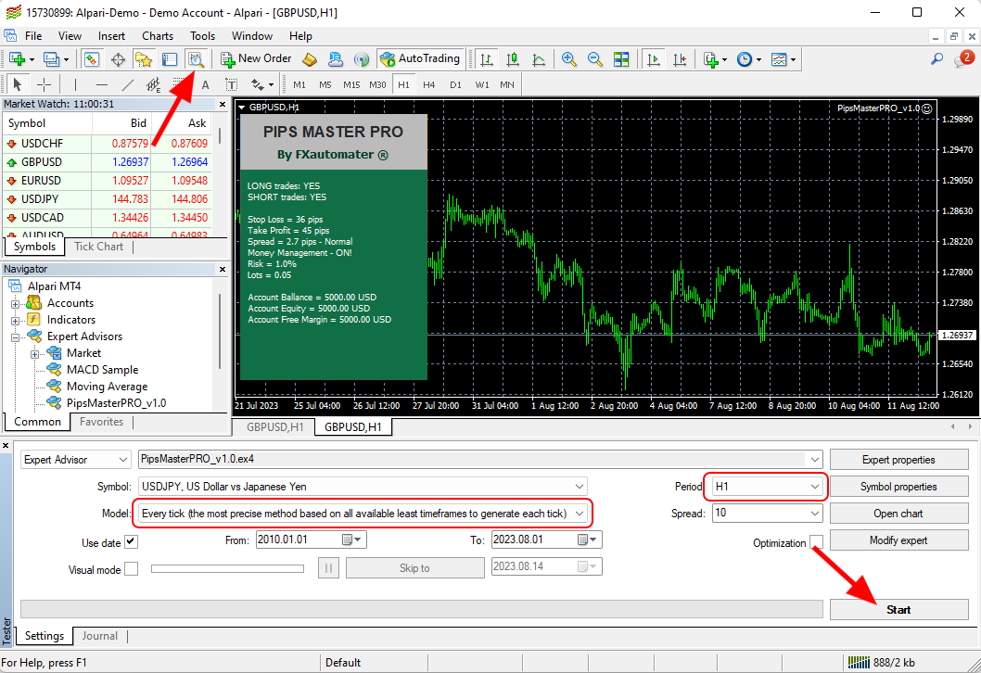
Task: Select the equidistant channel tool
Action: (x=153, y=84)
